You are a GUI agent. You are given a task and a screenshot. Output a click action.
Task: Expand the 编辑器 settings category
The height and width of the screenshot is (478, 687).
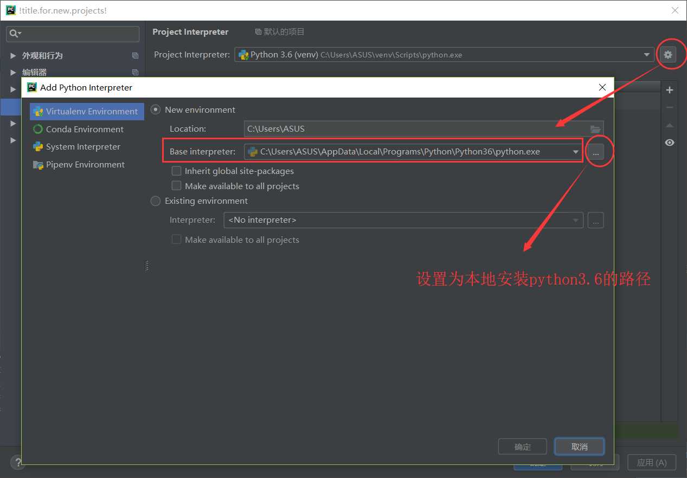(x=13, y=73)
